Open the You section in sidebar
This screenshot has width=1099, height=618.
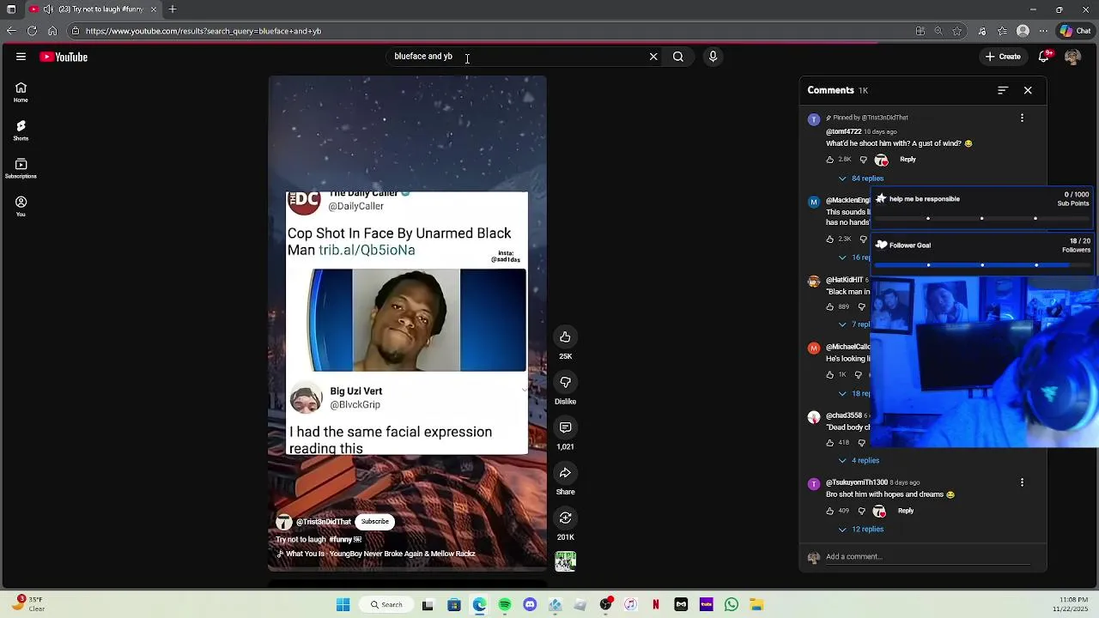[21, 206]
